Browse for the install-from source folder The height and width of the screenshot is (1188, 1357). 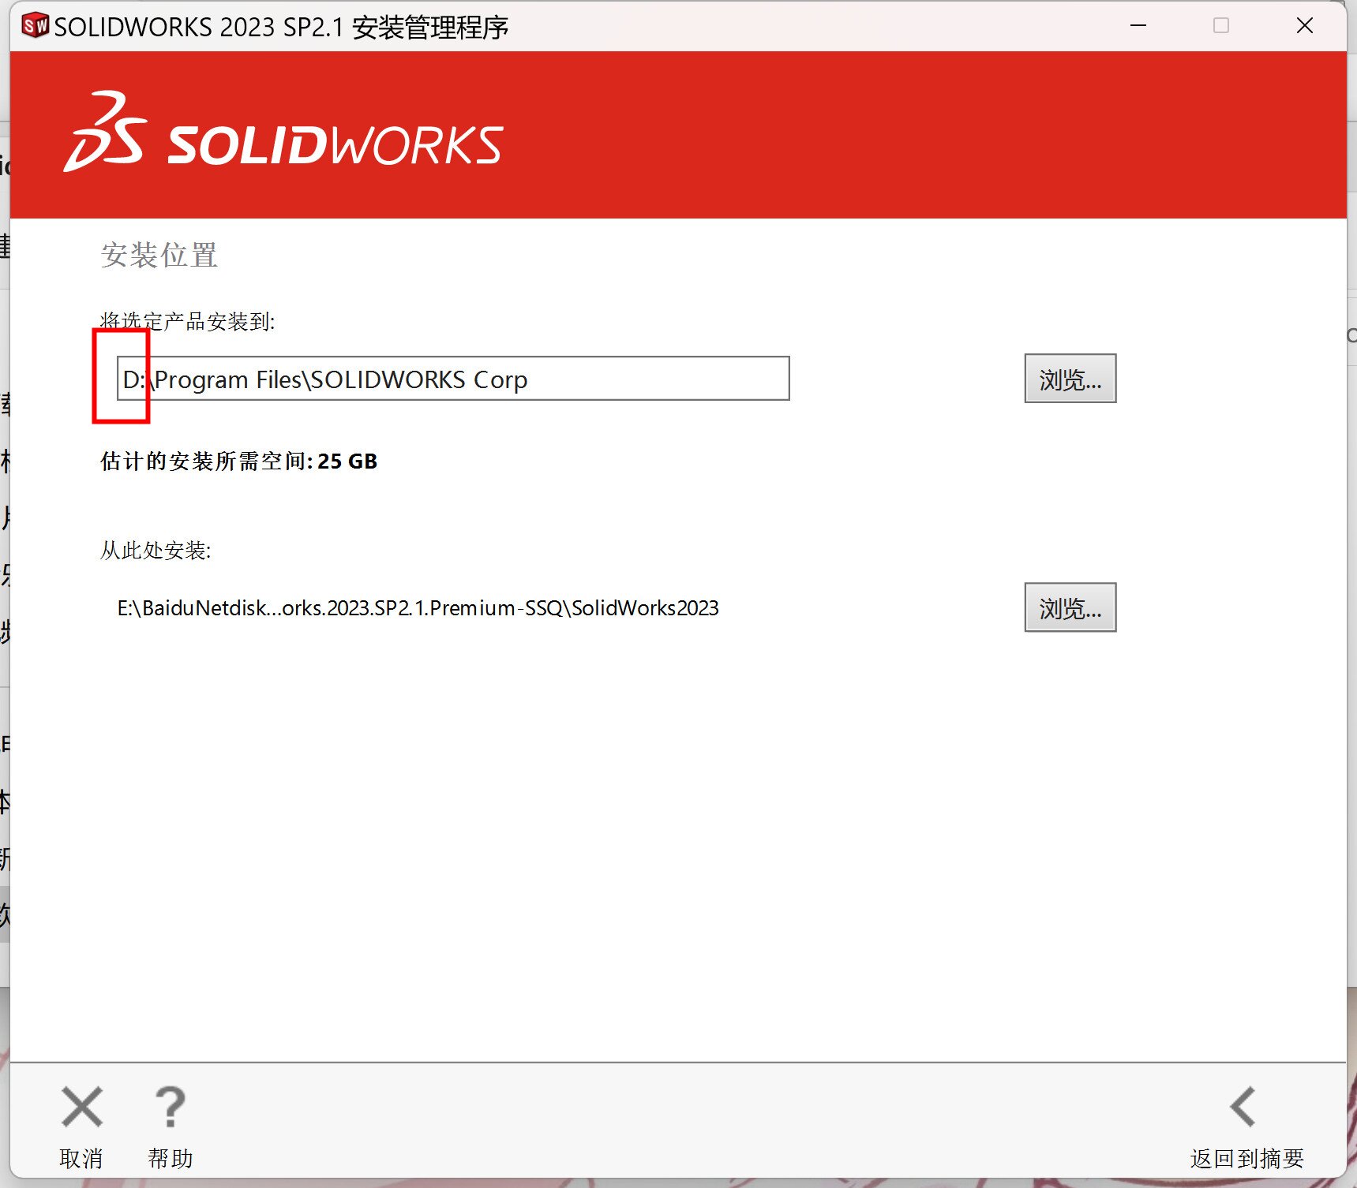[1070, 607]
